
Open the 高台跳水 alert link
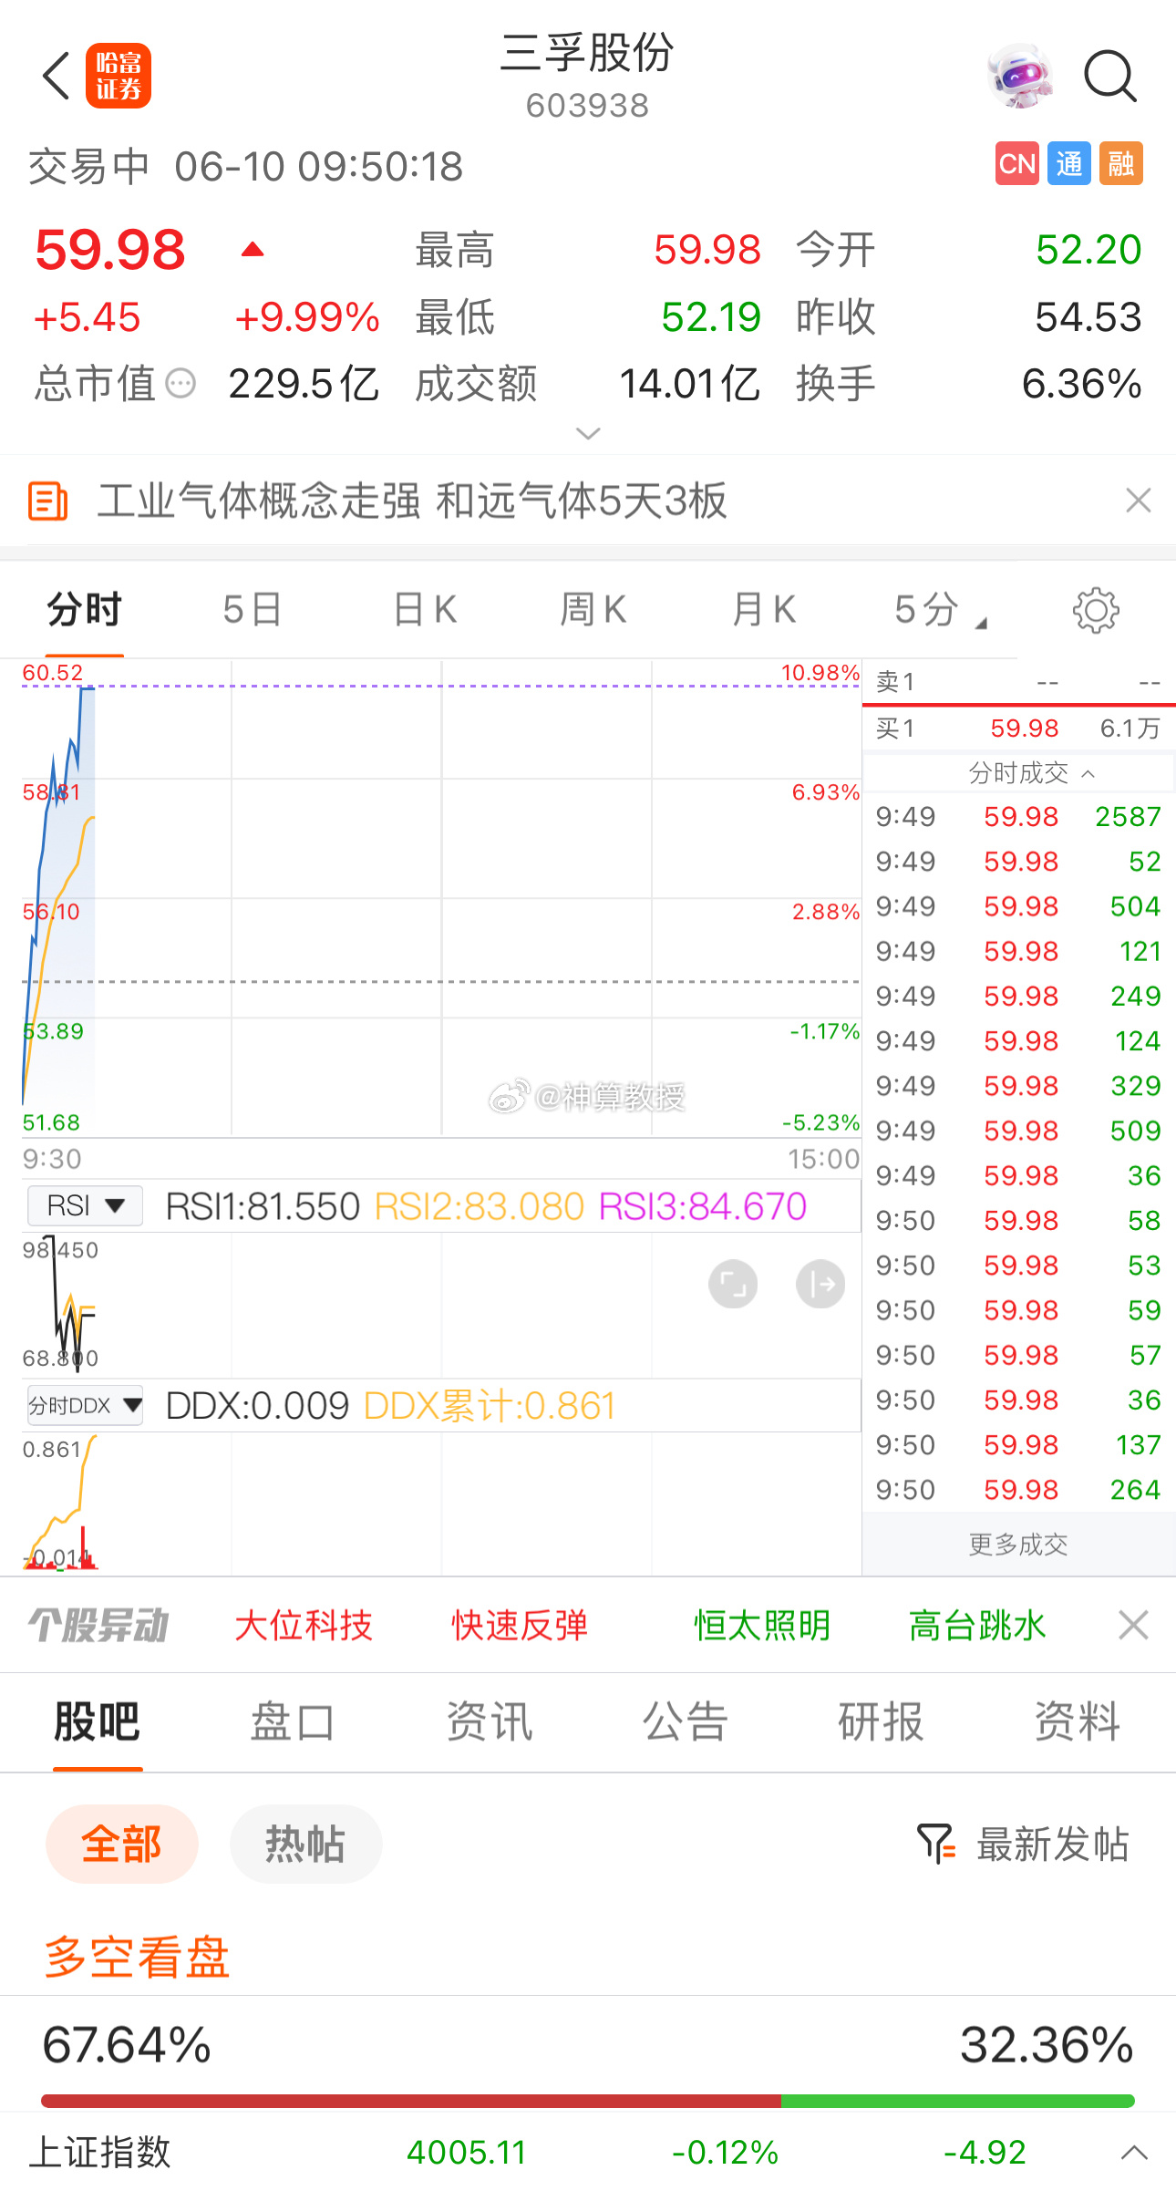coord(977,1625)
